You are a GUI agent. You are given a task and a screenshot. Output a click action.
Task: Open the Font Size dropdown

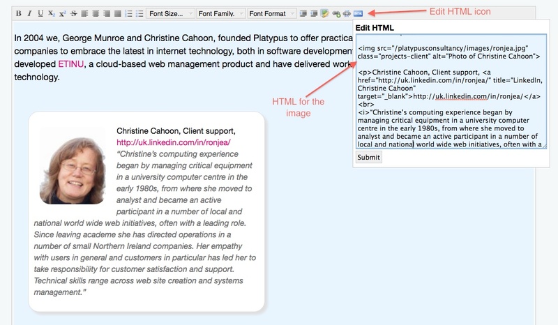169,13
